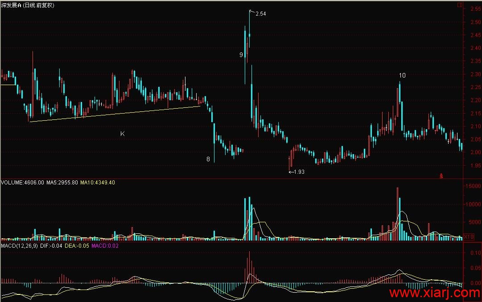Click 0.05 on the MACD axis

[476, 268]
